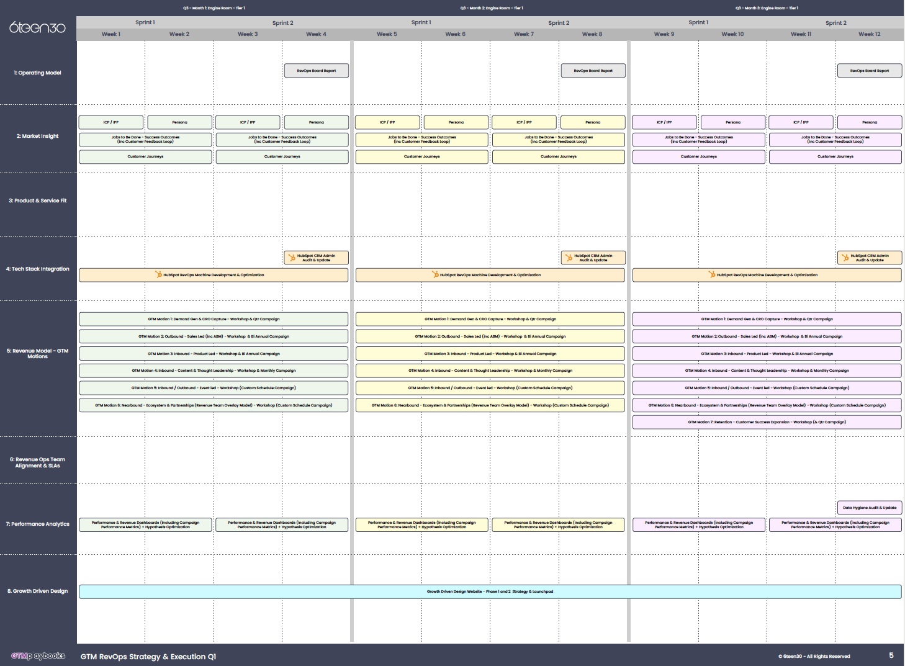Open the RevOps Board Report card in Week 12
905x666 pixels.
click(870, 71)
